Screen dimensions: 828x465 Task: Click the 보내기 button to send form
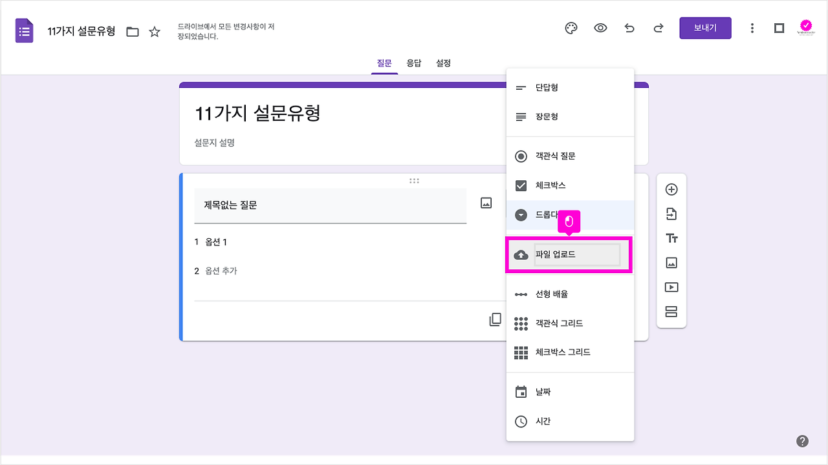(705, 28)
